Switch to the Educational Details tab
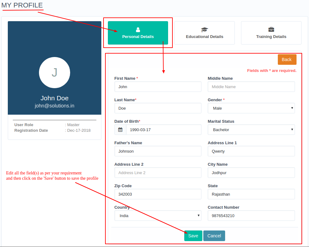Image resolution: width=309 pixels, height=247 pixels. 204,33
